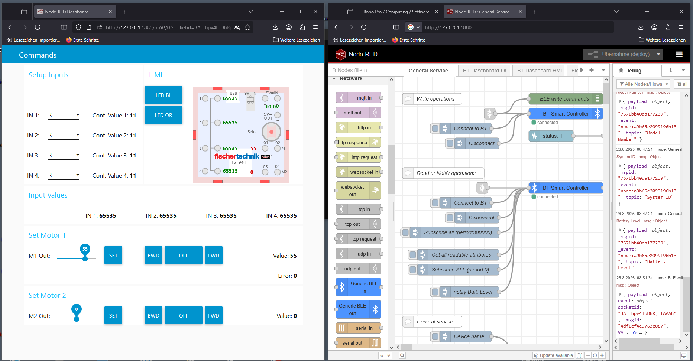Select the serial in palette node

[359, 328]
